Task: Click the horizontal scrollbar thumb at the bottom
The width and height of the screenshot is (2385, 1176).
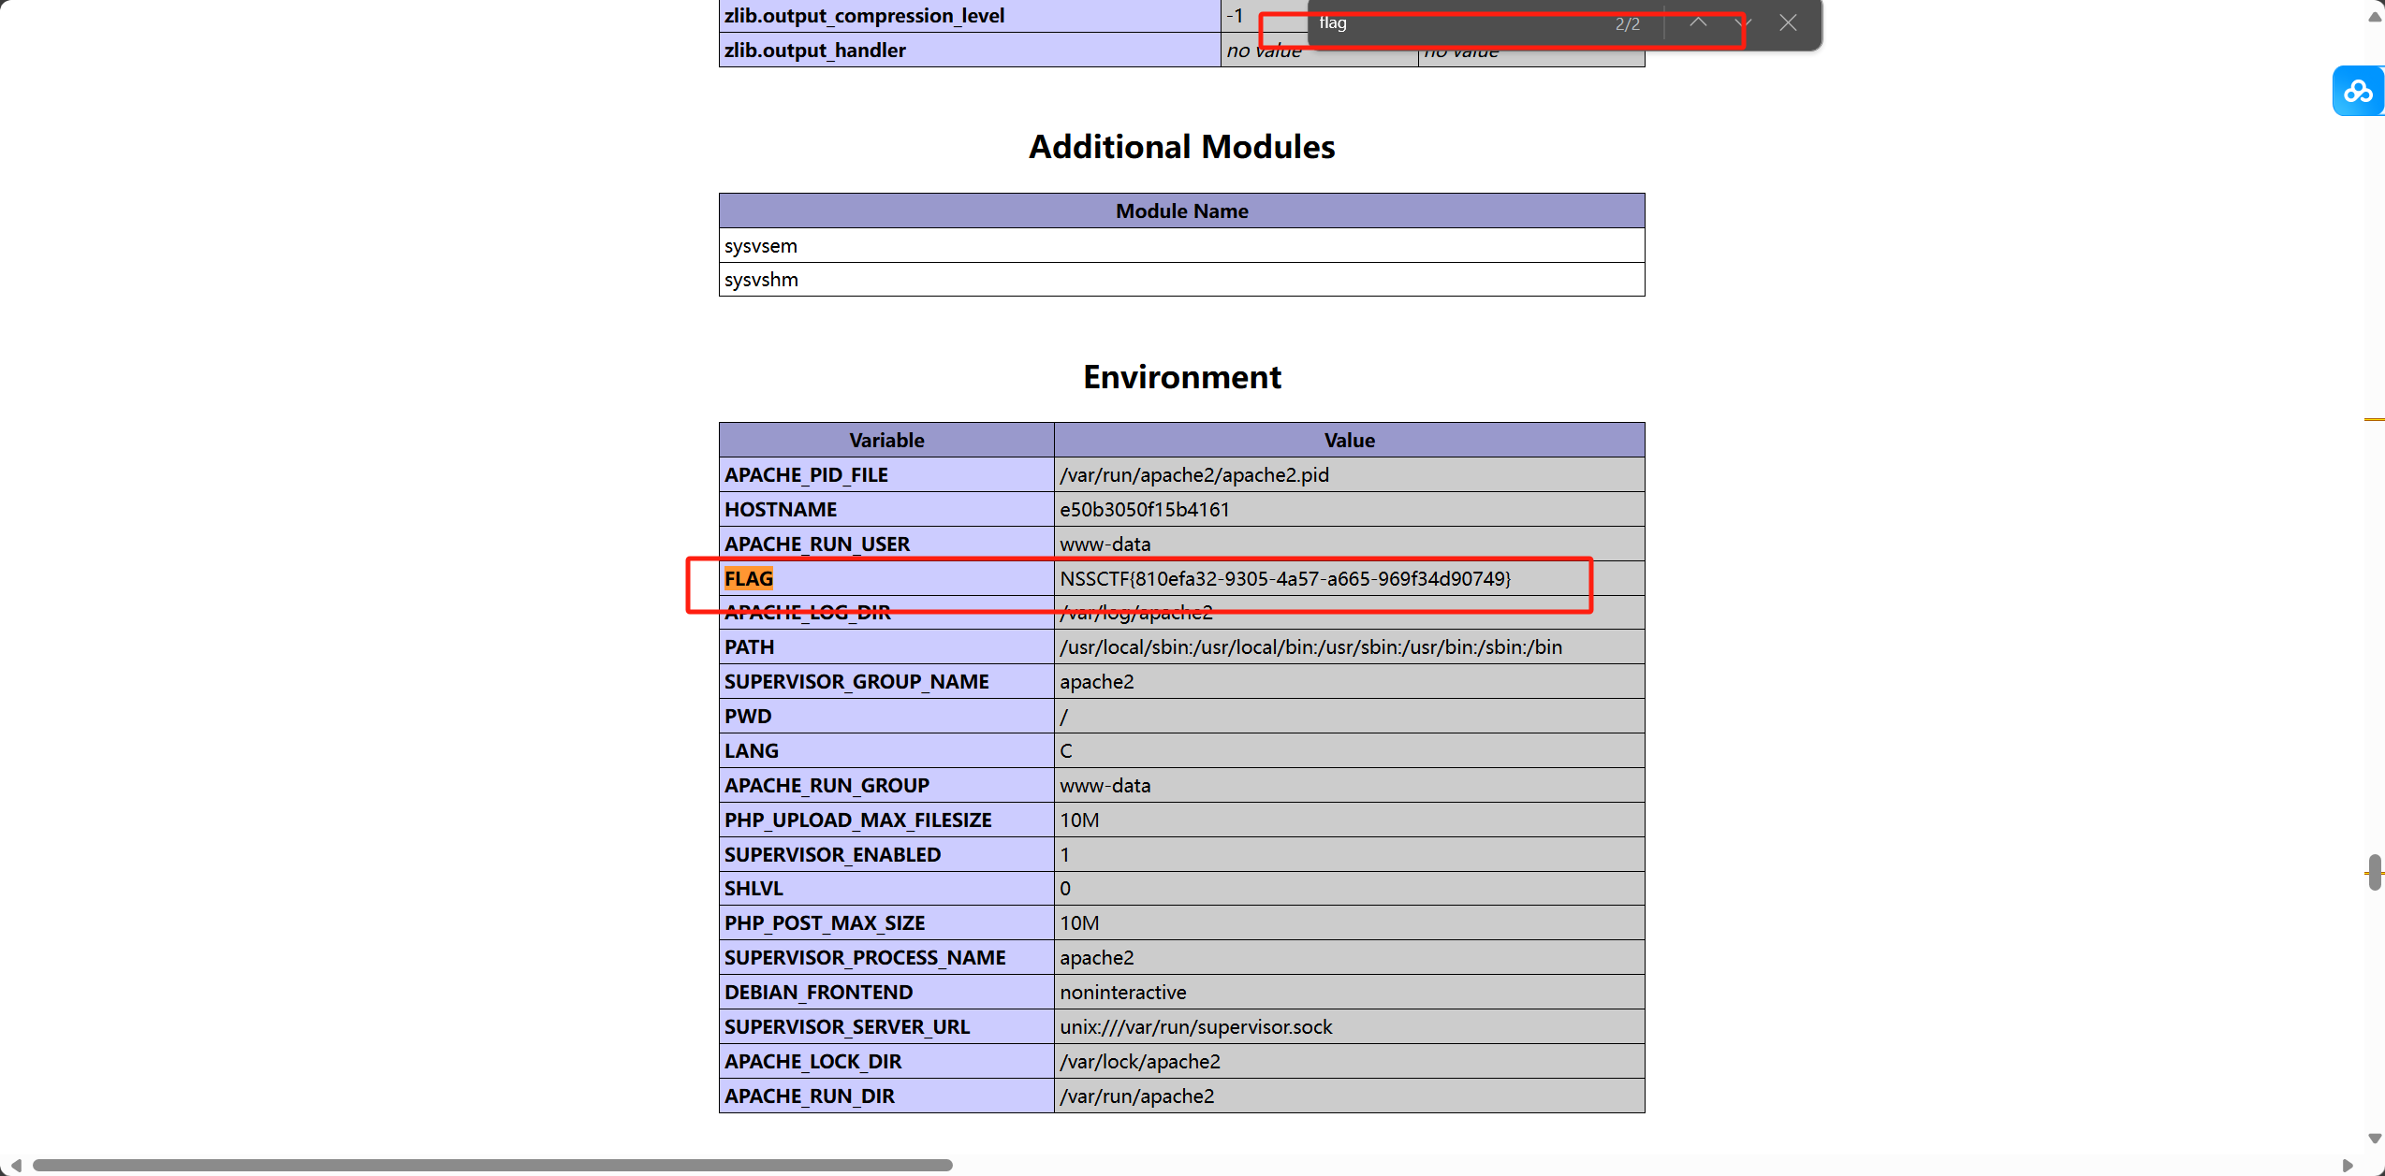Action: (x=492, y=1165)
